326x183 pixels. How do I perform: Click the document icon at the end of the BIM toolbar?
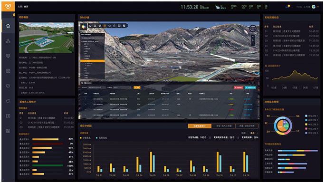click(x=124, y=26)
